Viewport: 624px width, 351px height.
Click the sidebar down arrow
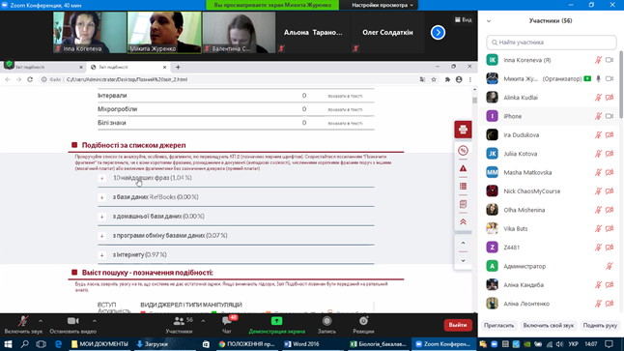pyautogui.click(x=463, y=260)
